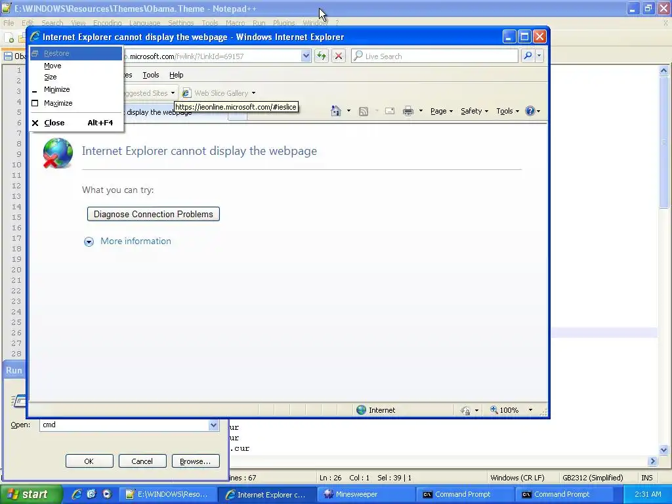This screenshot has width=672, height=504.
Task: Choose Move from the system menu
Action: click(x=76, y=66)
